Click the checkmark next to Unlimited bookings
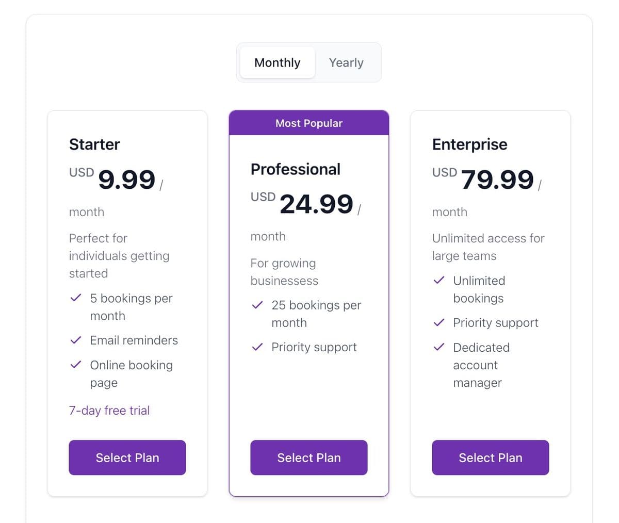This screenshot has width=619, height=523. (x=439, y=281)
